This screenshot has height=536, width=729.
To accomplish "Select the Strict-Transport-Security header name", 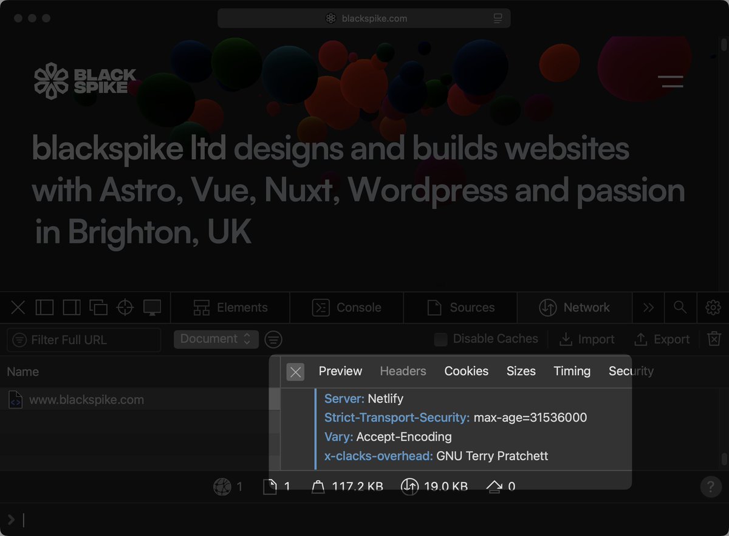I will [397, 418].
